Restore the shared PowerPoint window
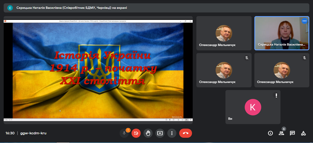The image size is (313, 143). click(x=185, y=21)
